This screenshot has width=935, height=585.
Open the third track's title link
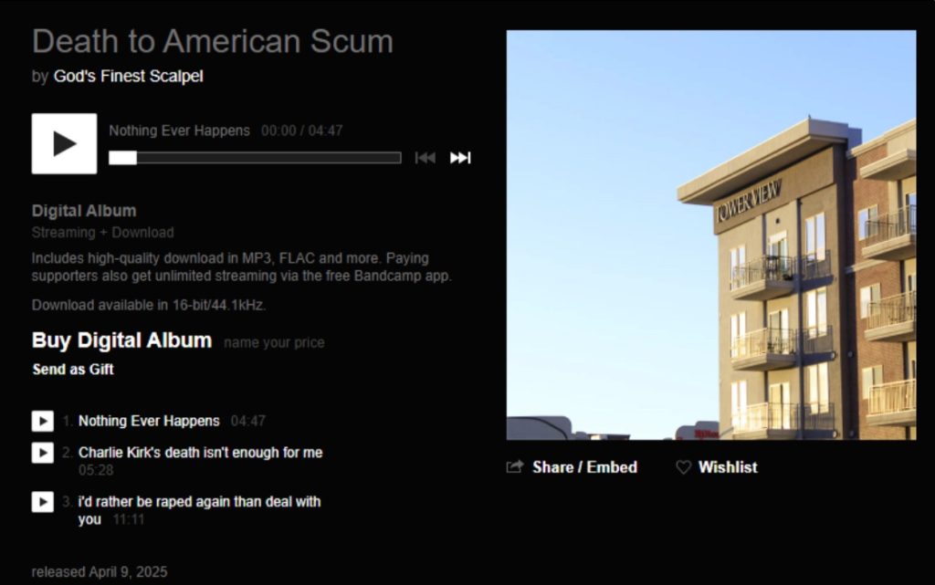click(x=199, y=502)
